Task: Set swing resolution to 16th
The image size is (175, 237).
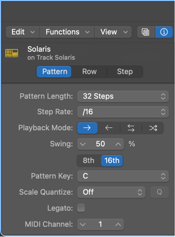Action: [112, 160]
